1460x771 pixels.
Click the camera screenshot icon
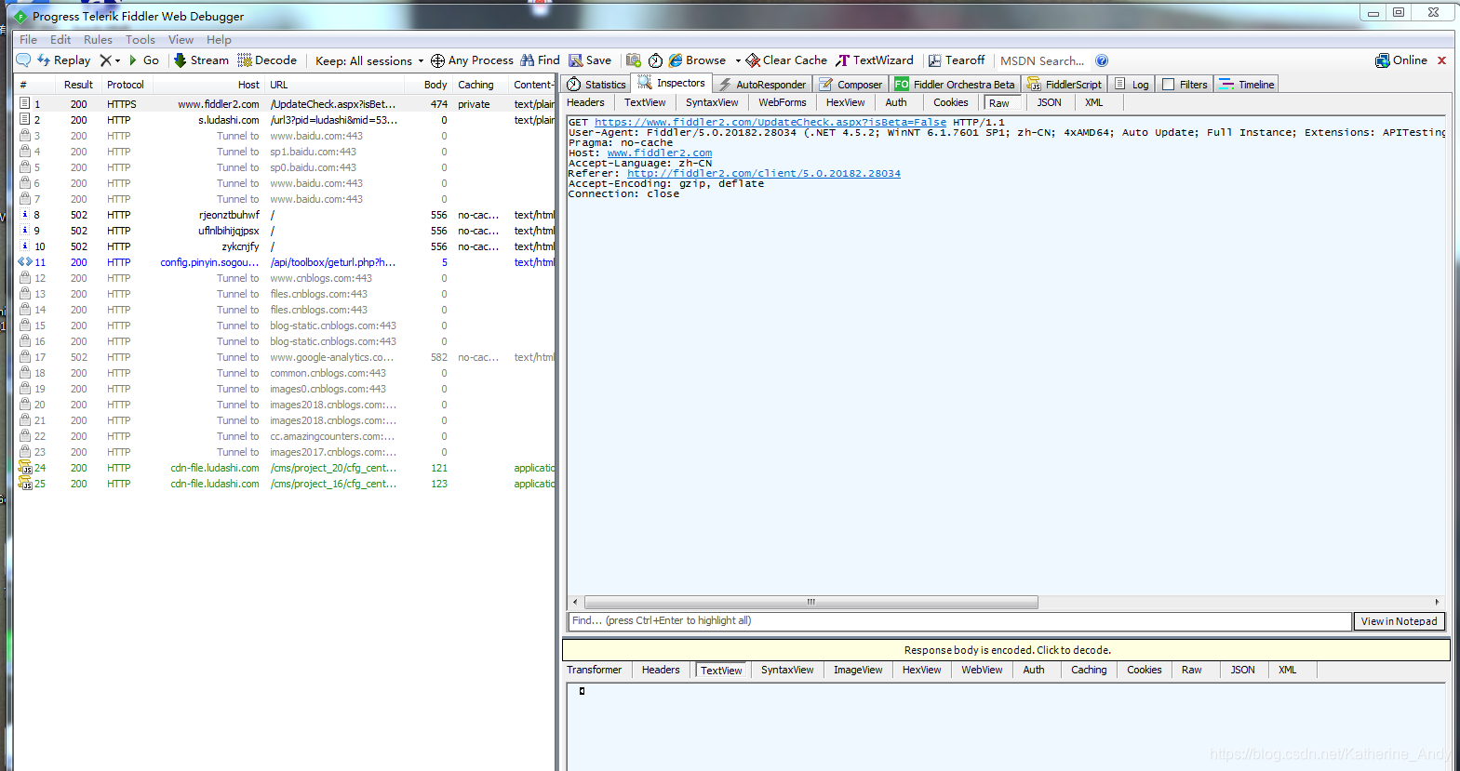(634, 60)
